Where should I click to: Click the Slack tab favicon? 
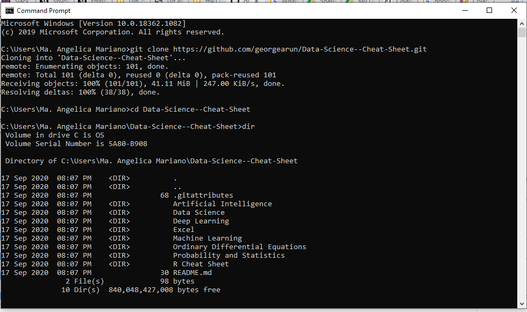(6, 2)
